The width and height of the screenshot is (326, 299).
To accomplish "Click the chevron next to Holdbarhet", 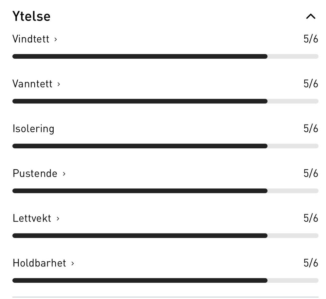I will [x=73, y=263].
